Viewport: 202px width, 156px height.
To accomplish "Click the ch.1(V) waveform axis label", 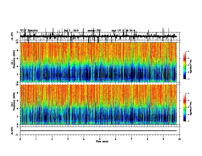I will tap(12, 36).
